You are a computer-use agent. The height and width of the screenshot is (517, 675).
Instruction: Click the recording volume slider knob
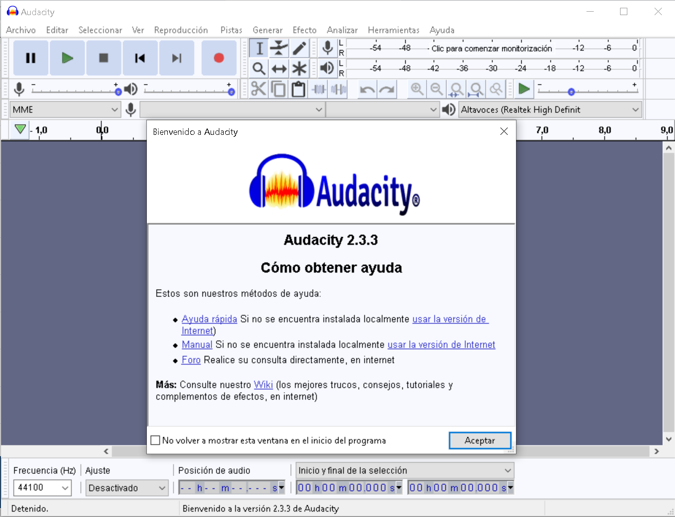coord(118,92)
